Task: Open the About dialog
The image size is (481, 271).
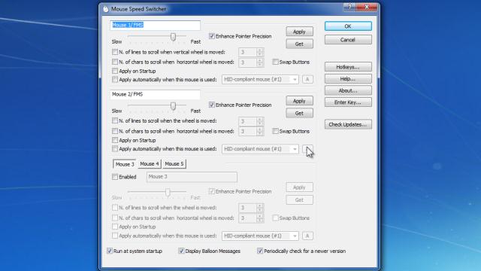Action: pos(348,90)
